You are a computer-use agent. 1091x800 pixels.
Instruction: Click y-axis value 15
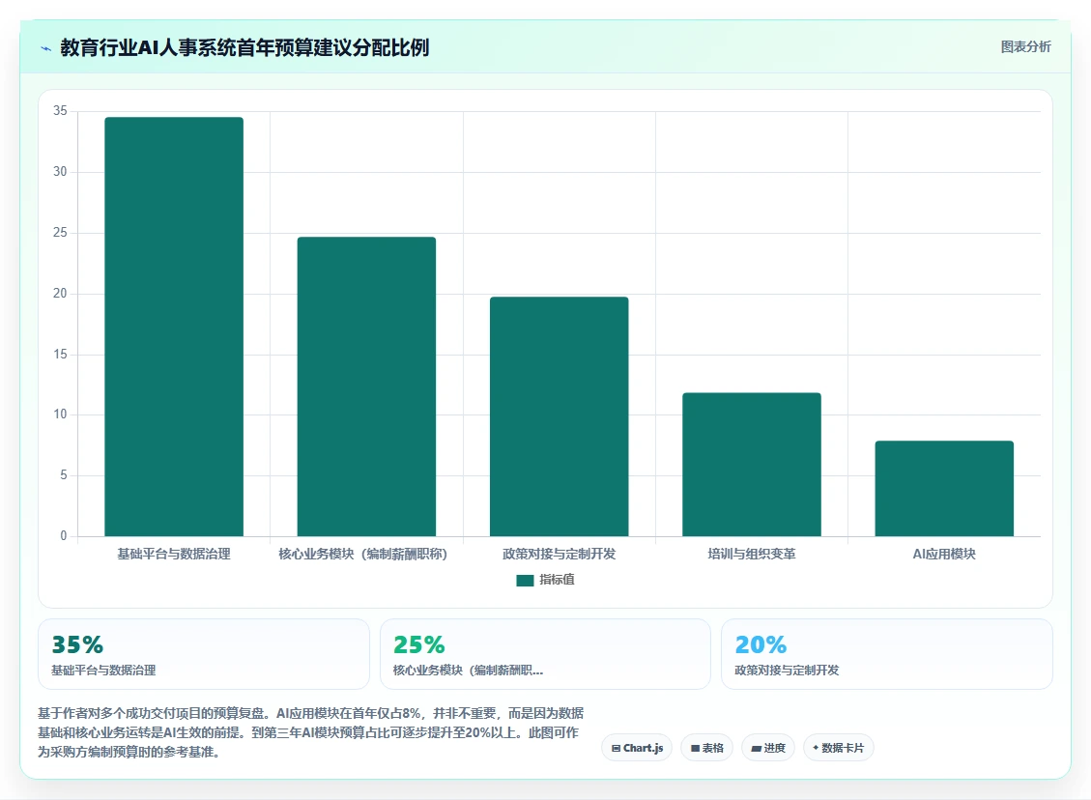61,354
